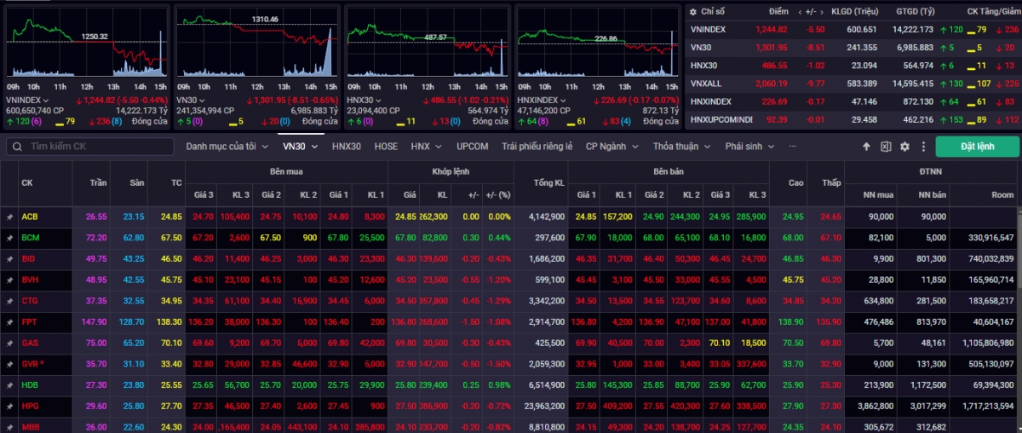Pin the CTG stock row
Image resolution: width=1022 pixels, height=433 pixels.
point(9,301)
